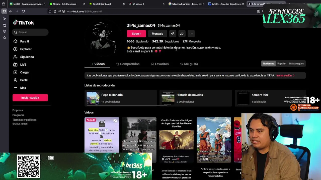Click the Mensaje button
321x180 pixels.
[x=157, y=33]
